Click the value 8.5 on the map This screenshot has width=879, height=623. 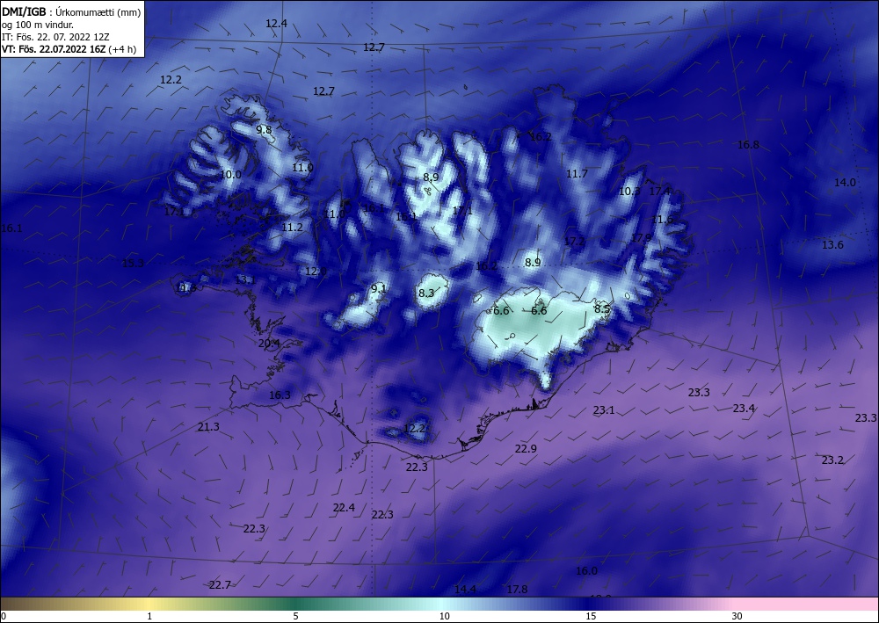[x=602, y=308]
